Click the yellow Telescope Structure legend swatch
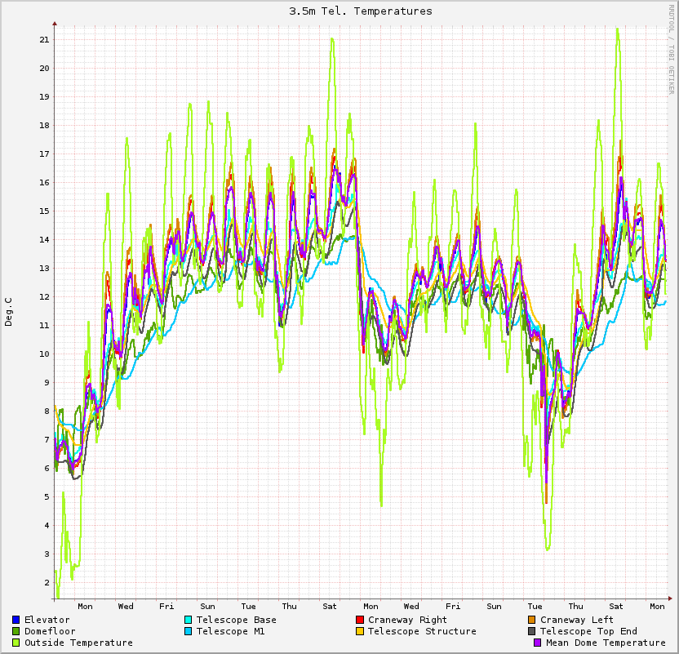This screenshot has height=654, width=679. tap(360, 631)
